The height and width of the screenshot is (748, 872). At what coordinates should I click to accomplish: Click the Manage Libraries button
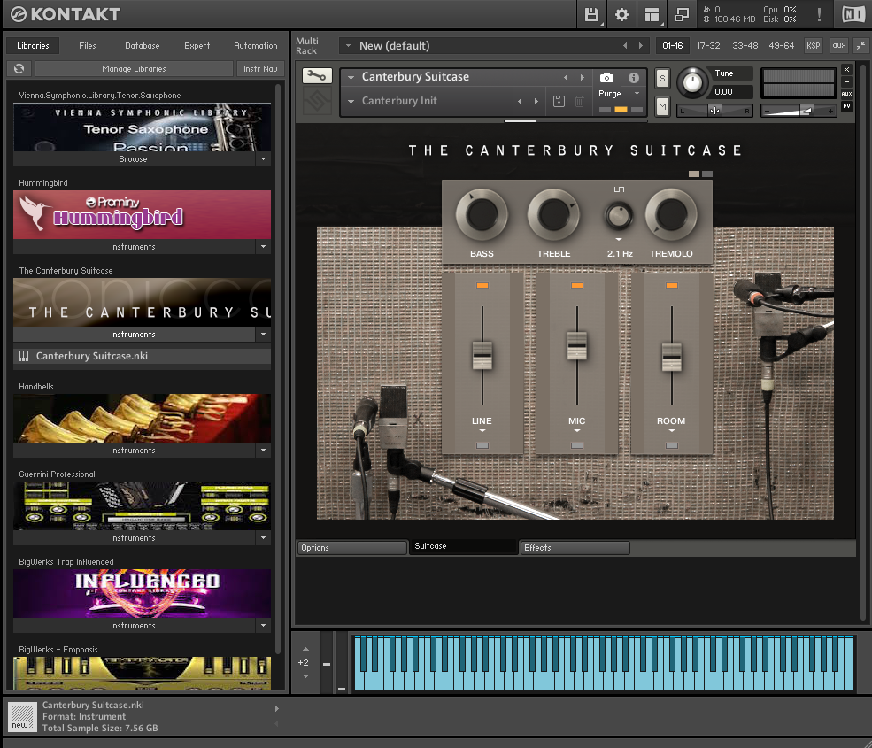134,68
